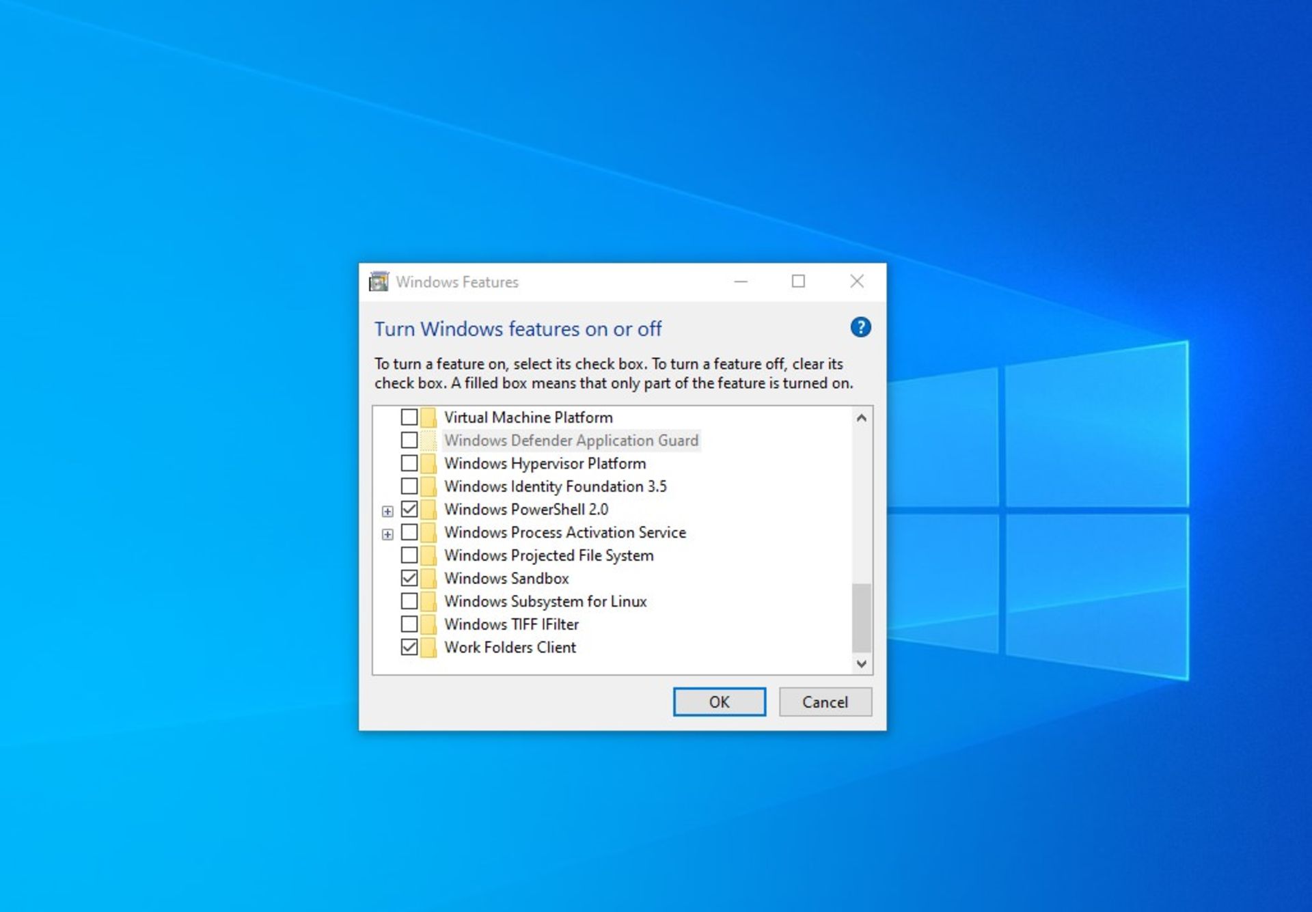Screen dimensions: 1312x912
Task: Select Windows Sandbox label text
Action: point(506,578)
